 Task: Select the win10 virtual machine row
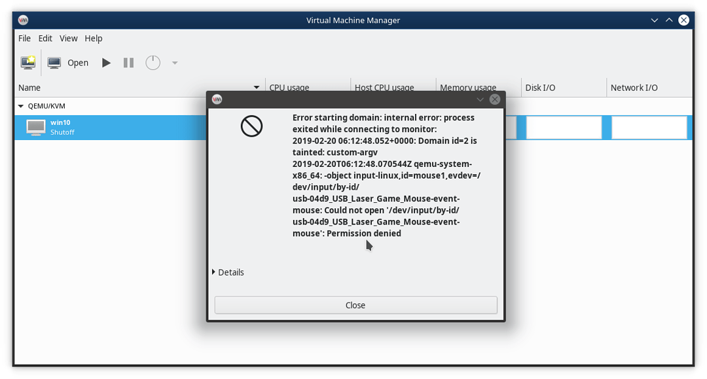click(353, 127)
